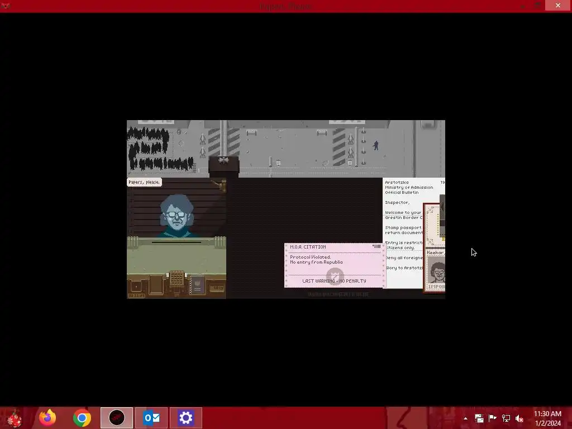Click the patrolling guard on the border road
The height and width of the screenshot is (429, 572).
[x=376, y=145]
